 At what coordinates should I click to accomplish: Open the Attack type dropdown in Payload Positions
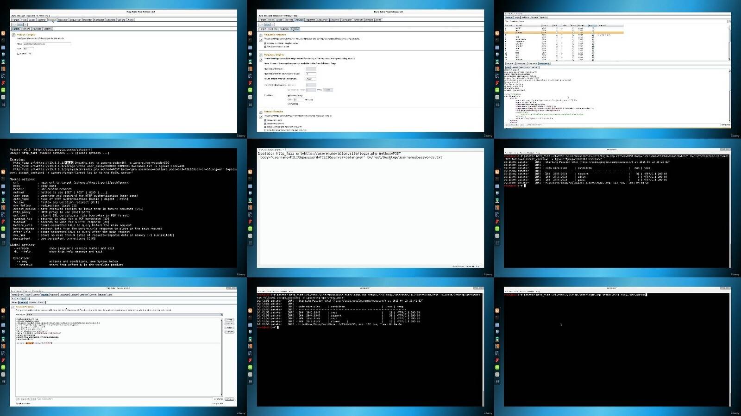(124, 315)
